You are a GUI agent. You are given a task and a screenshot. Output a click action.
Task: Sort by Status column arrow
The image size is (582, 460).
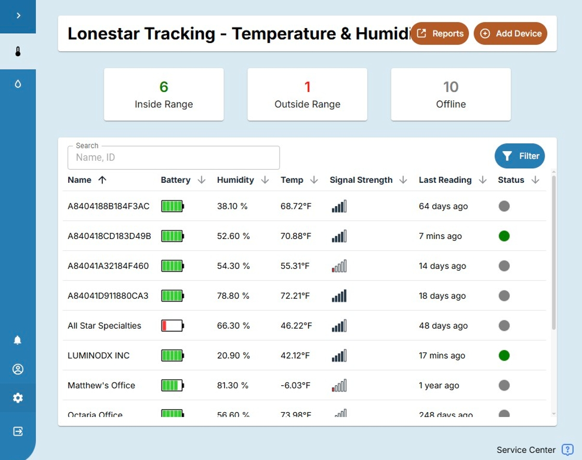(x=535, y=180)
